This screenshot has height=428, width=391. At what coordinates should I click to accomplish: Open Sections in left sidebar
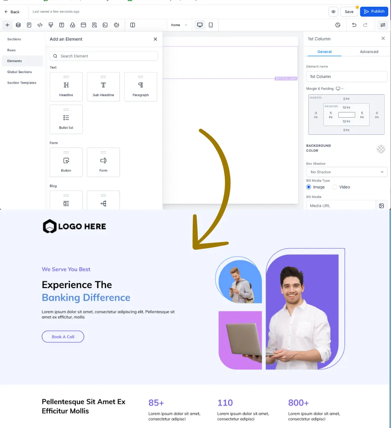tap(14, 39)
